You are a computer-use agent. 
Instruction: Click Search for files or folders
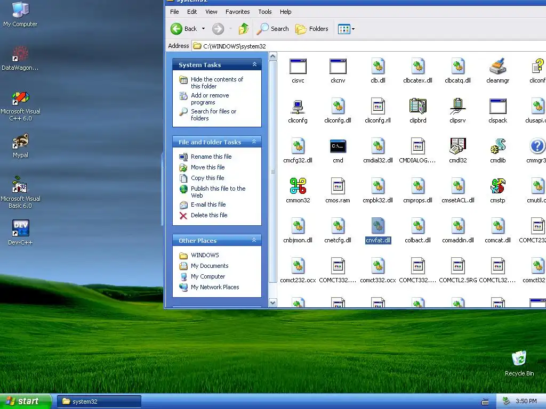(213, 115)
